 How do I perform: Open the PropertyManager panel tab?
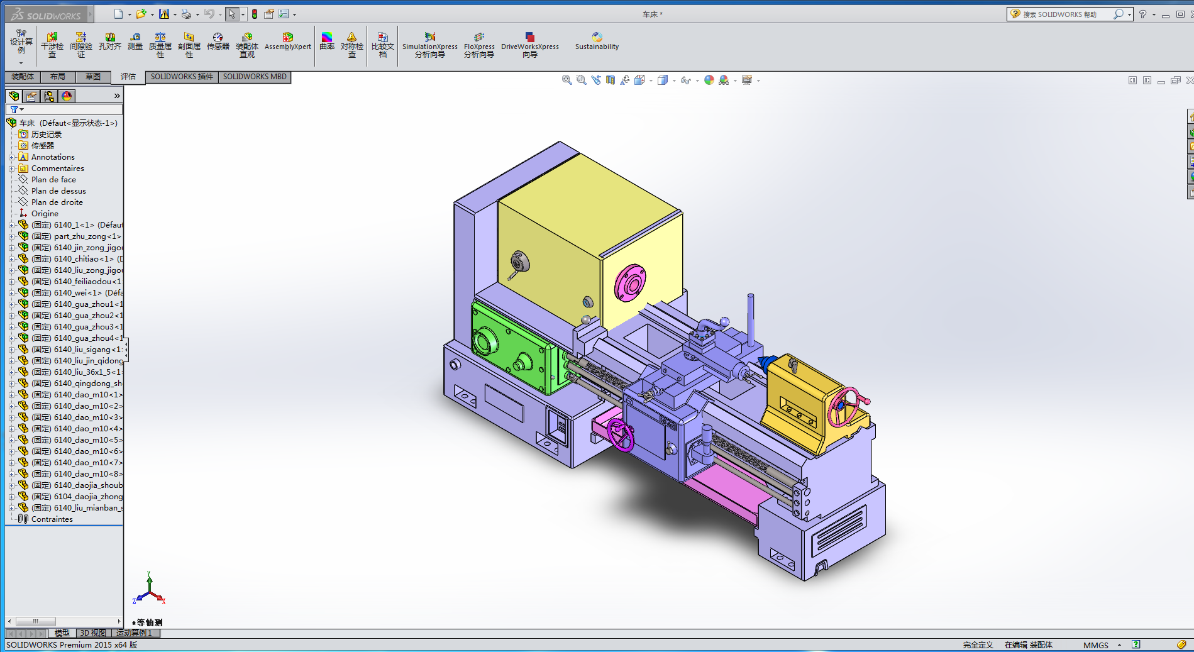[31, 96]
